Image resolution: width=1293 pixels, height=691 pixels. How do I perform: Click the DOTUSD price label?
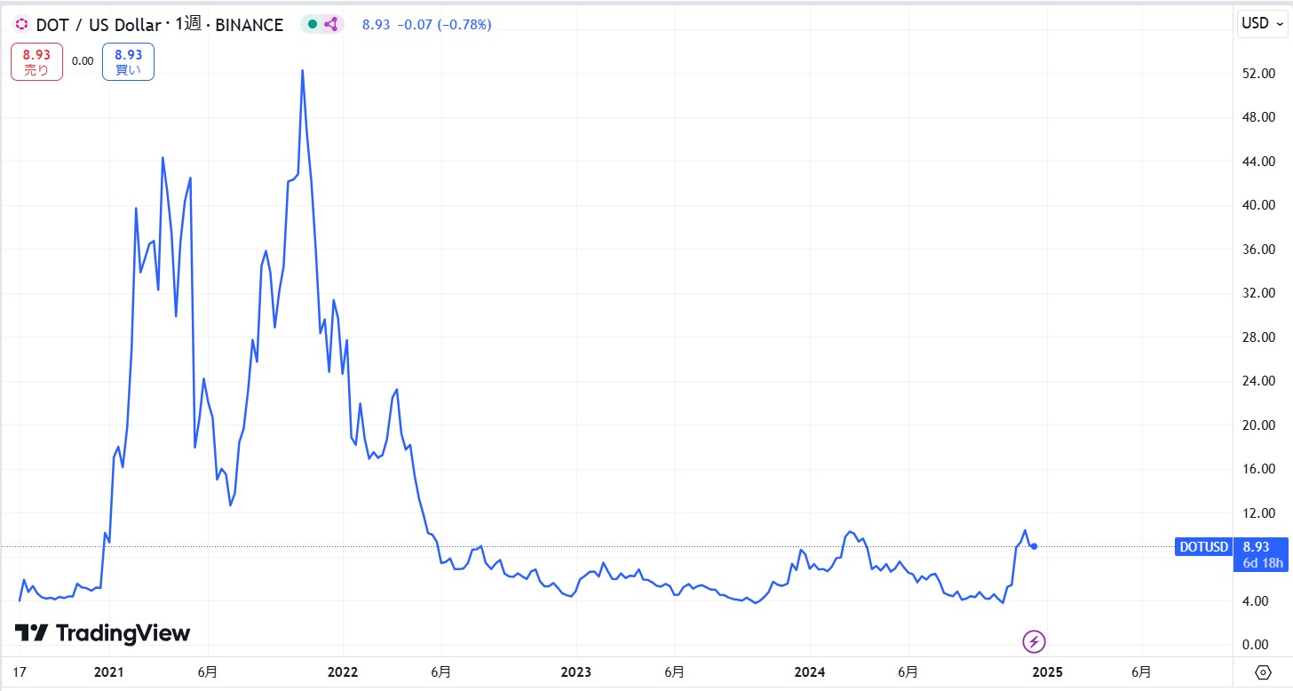click(x=1202, y=547)
